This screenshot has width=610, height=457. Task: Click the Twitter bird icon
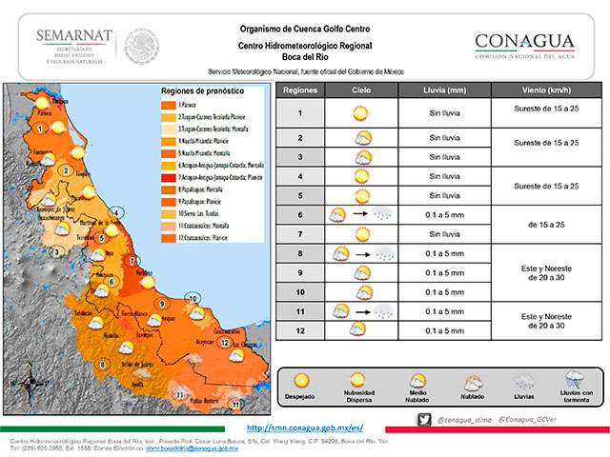(x=423, y=419)
